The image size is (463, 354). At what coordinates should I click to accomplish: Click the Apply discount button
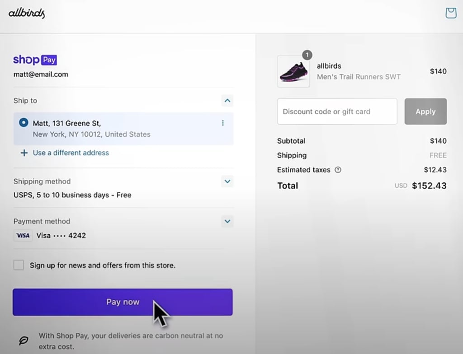[425, 112]
